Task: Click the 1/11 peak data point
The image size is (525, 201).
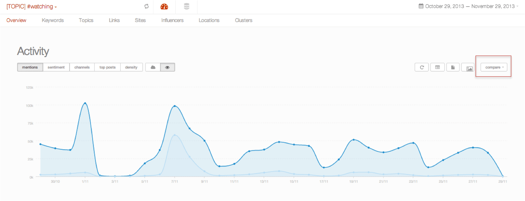Action: coord(85,103)
